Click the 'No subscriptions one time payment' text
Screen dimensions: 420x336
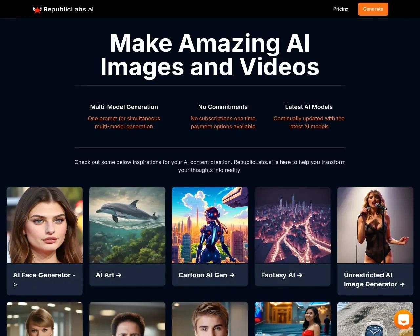pyautogui.click(x=223, y=122)
